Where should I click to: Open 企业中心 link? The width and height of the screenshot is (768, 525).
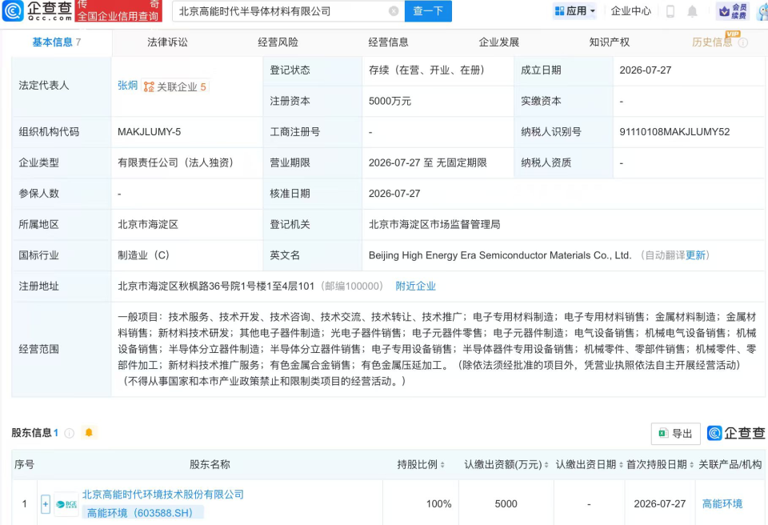point(631,10)
